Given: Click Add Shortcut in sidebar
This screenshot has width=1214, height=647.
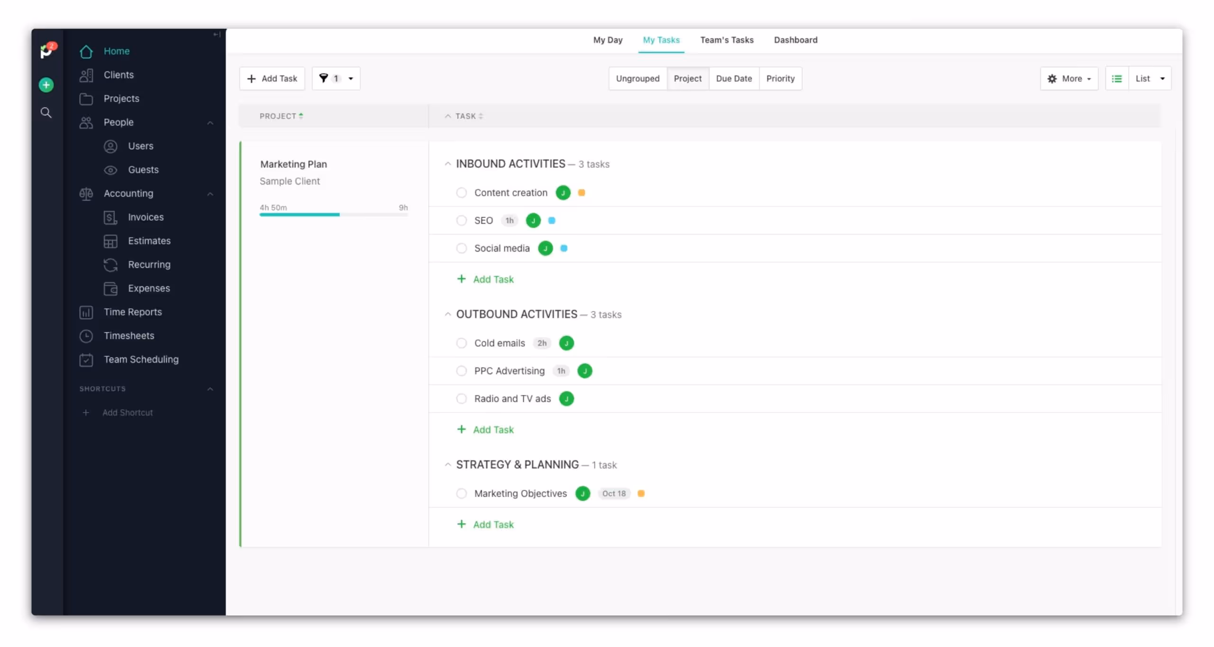Looking at the screenshot, I should (x=127, y=413).
